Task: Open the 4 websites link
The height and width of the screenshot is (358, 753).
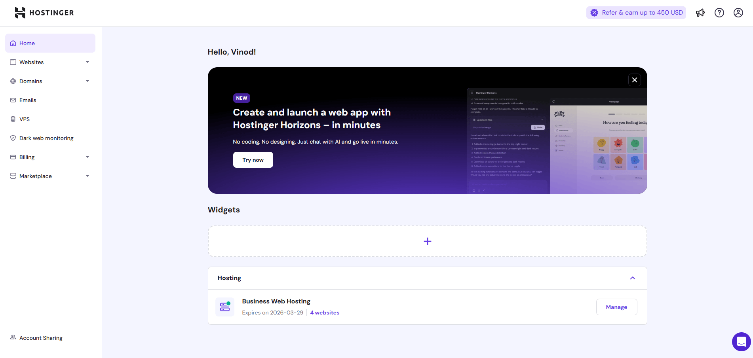Action: tap(325, 313)
